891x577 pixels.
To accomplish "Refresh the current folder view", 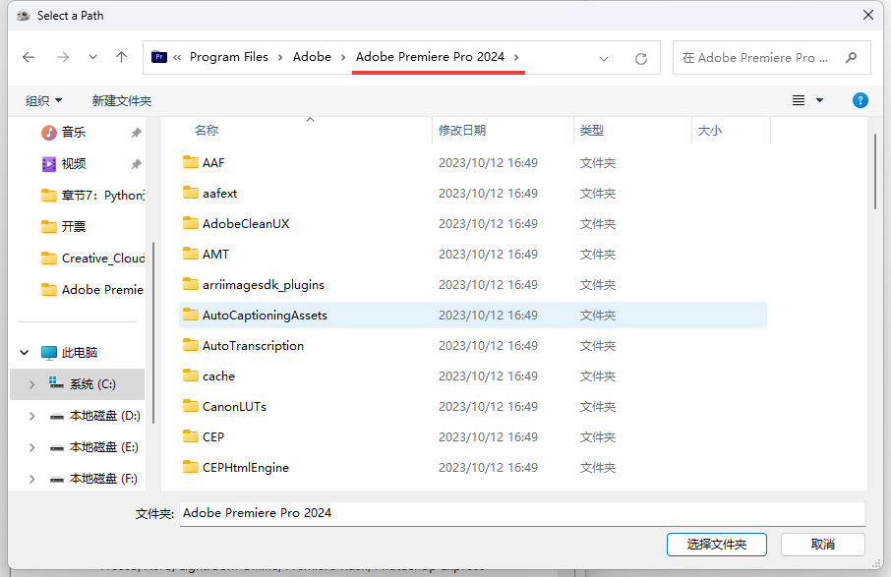I will (x=641, y=58).
